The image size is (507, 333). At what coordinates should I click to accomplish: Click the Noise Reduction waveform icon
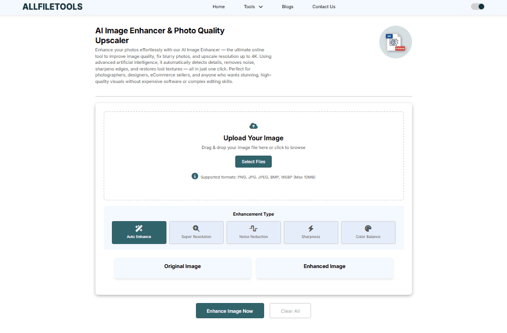[253, 229]
